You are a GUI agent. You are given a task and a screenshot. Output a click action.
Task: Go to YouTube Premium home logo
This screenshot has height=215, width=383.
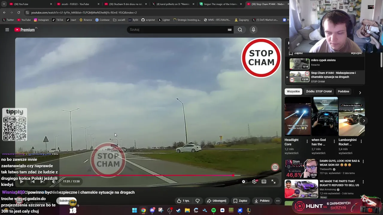point(25,30)
